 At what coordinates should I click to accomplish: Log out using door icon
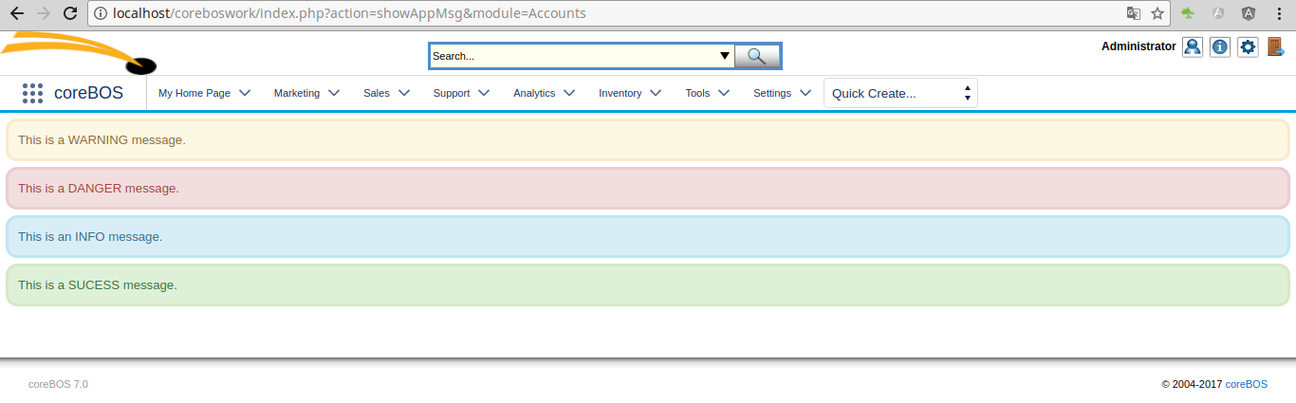click(x=1276, y=46)
